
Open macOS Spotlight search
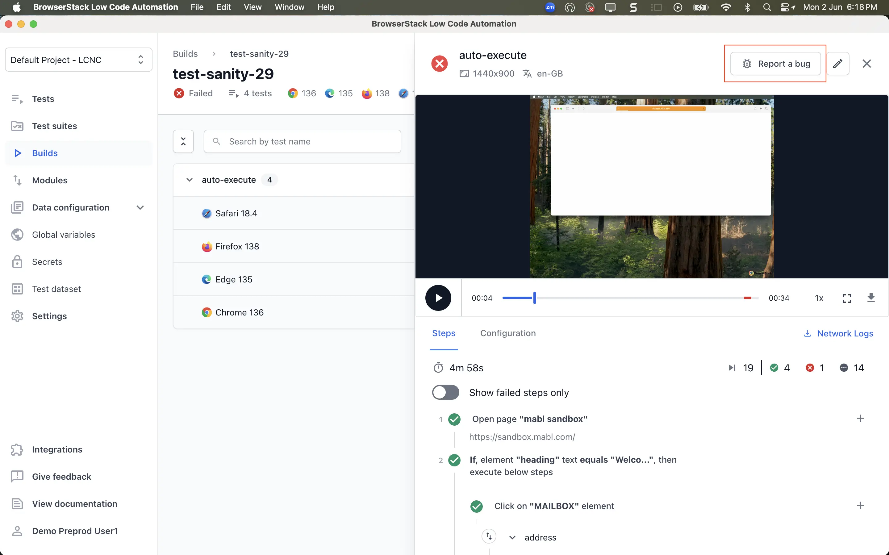766,7
